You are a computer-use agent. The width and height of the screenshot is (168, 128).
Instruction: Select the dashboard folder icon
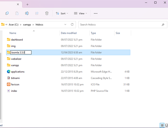(9, 40)
